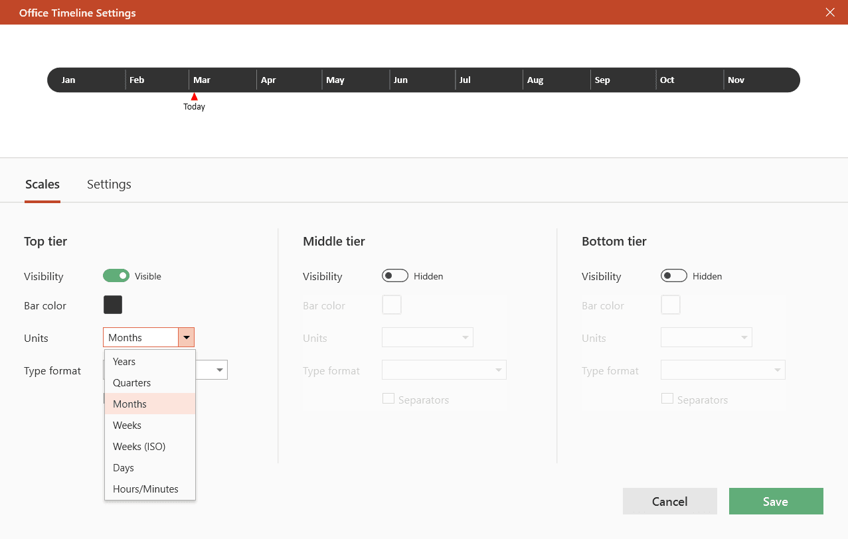Click the Months value in Units box
The width and height of the screenshot is (848, 539).
(x=125, y=337)
